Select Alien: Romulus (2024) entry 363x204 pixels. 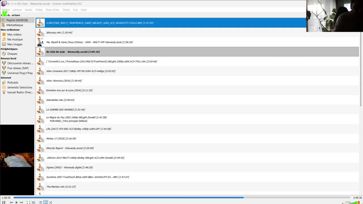click(x=197, y=81)
